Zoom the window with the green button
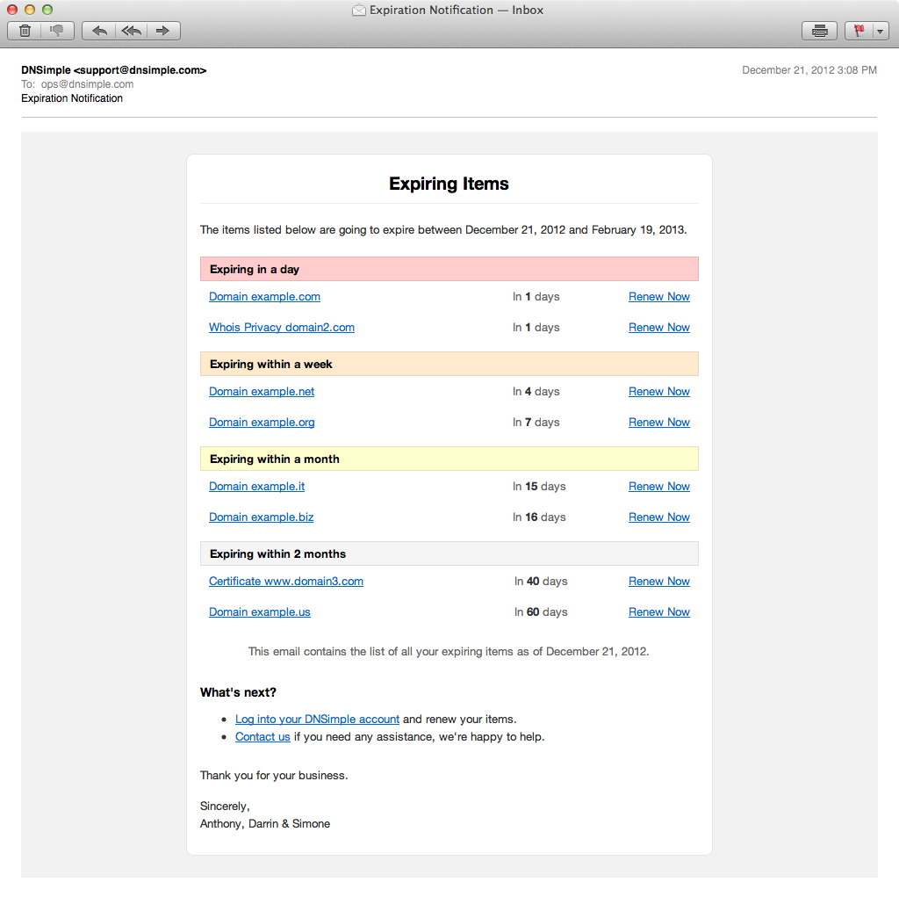The width and height of the screenshot is (899, 897). tap(47, 10)
